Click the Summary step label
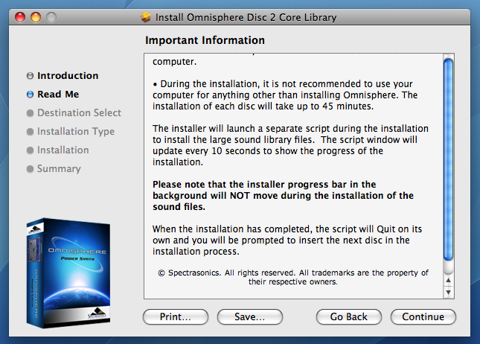Viewport: 480px width, 344px height. (59, 169)
